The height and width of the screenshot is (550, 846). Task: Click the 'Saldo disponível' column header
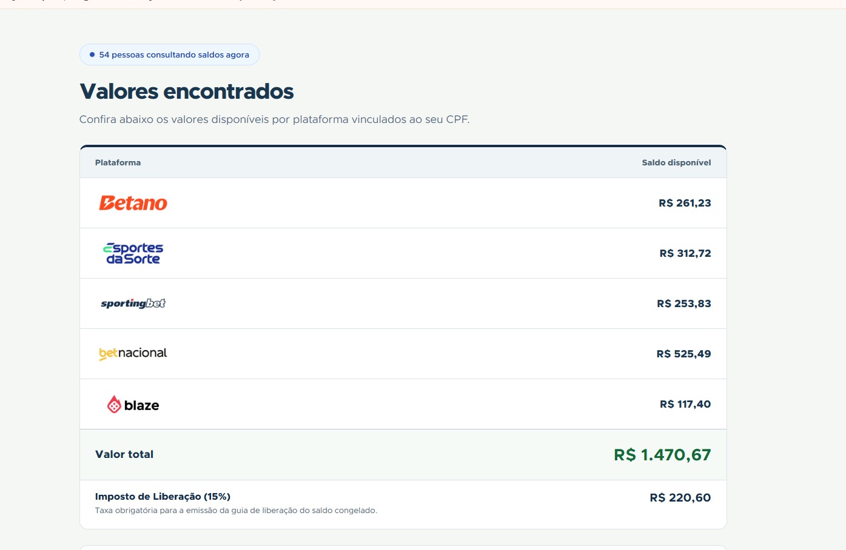(x=676, y=162)
